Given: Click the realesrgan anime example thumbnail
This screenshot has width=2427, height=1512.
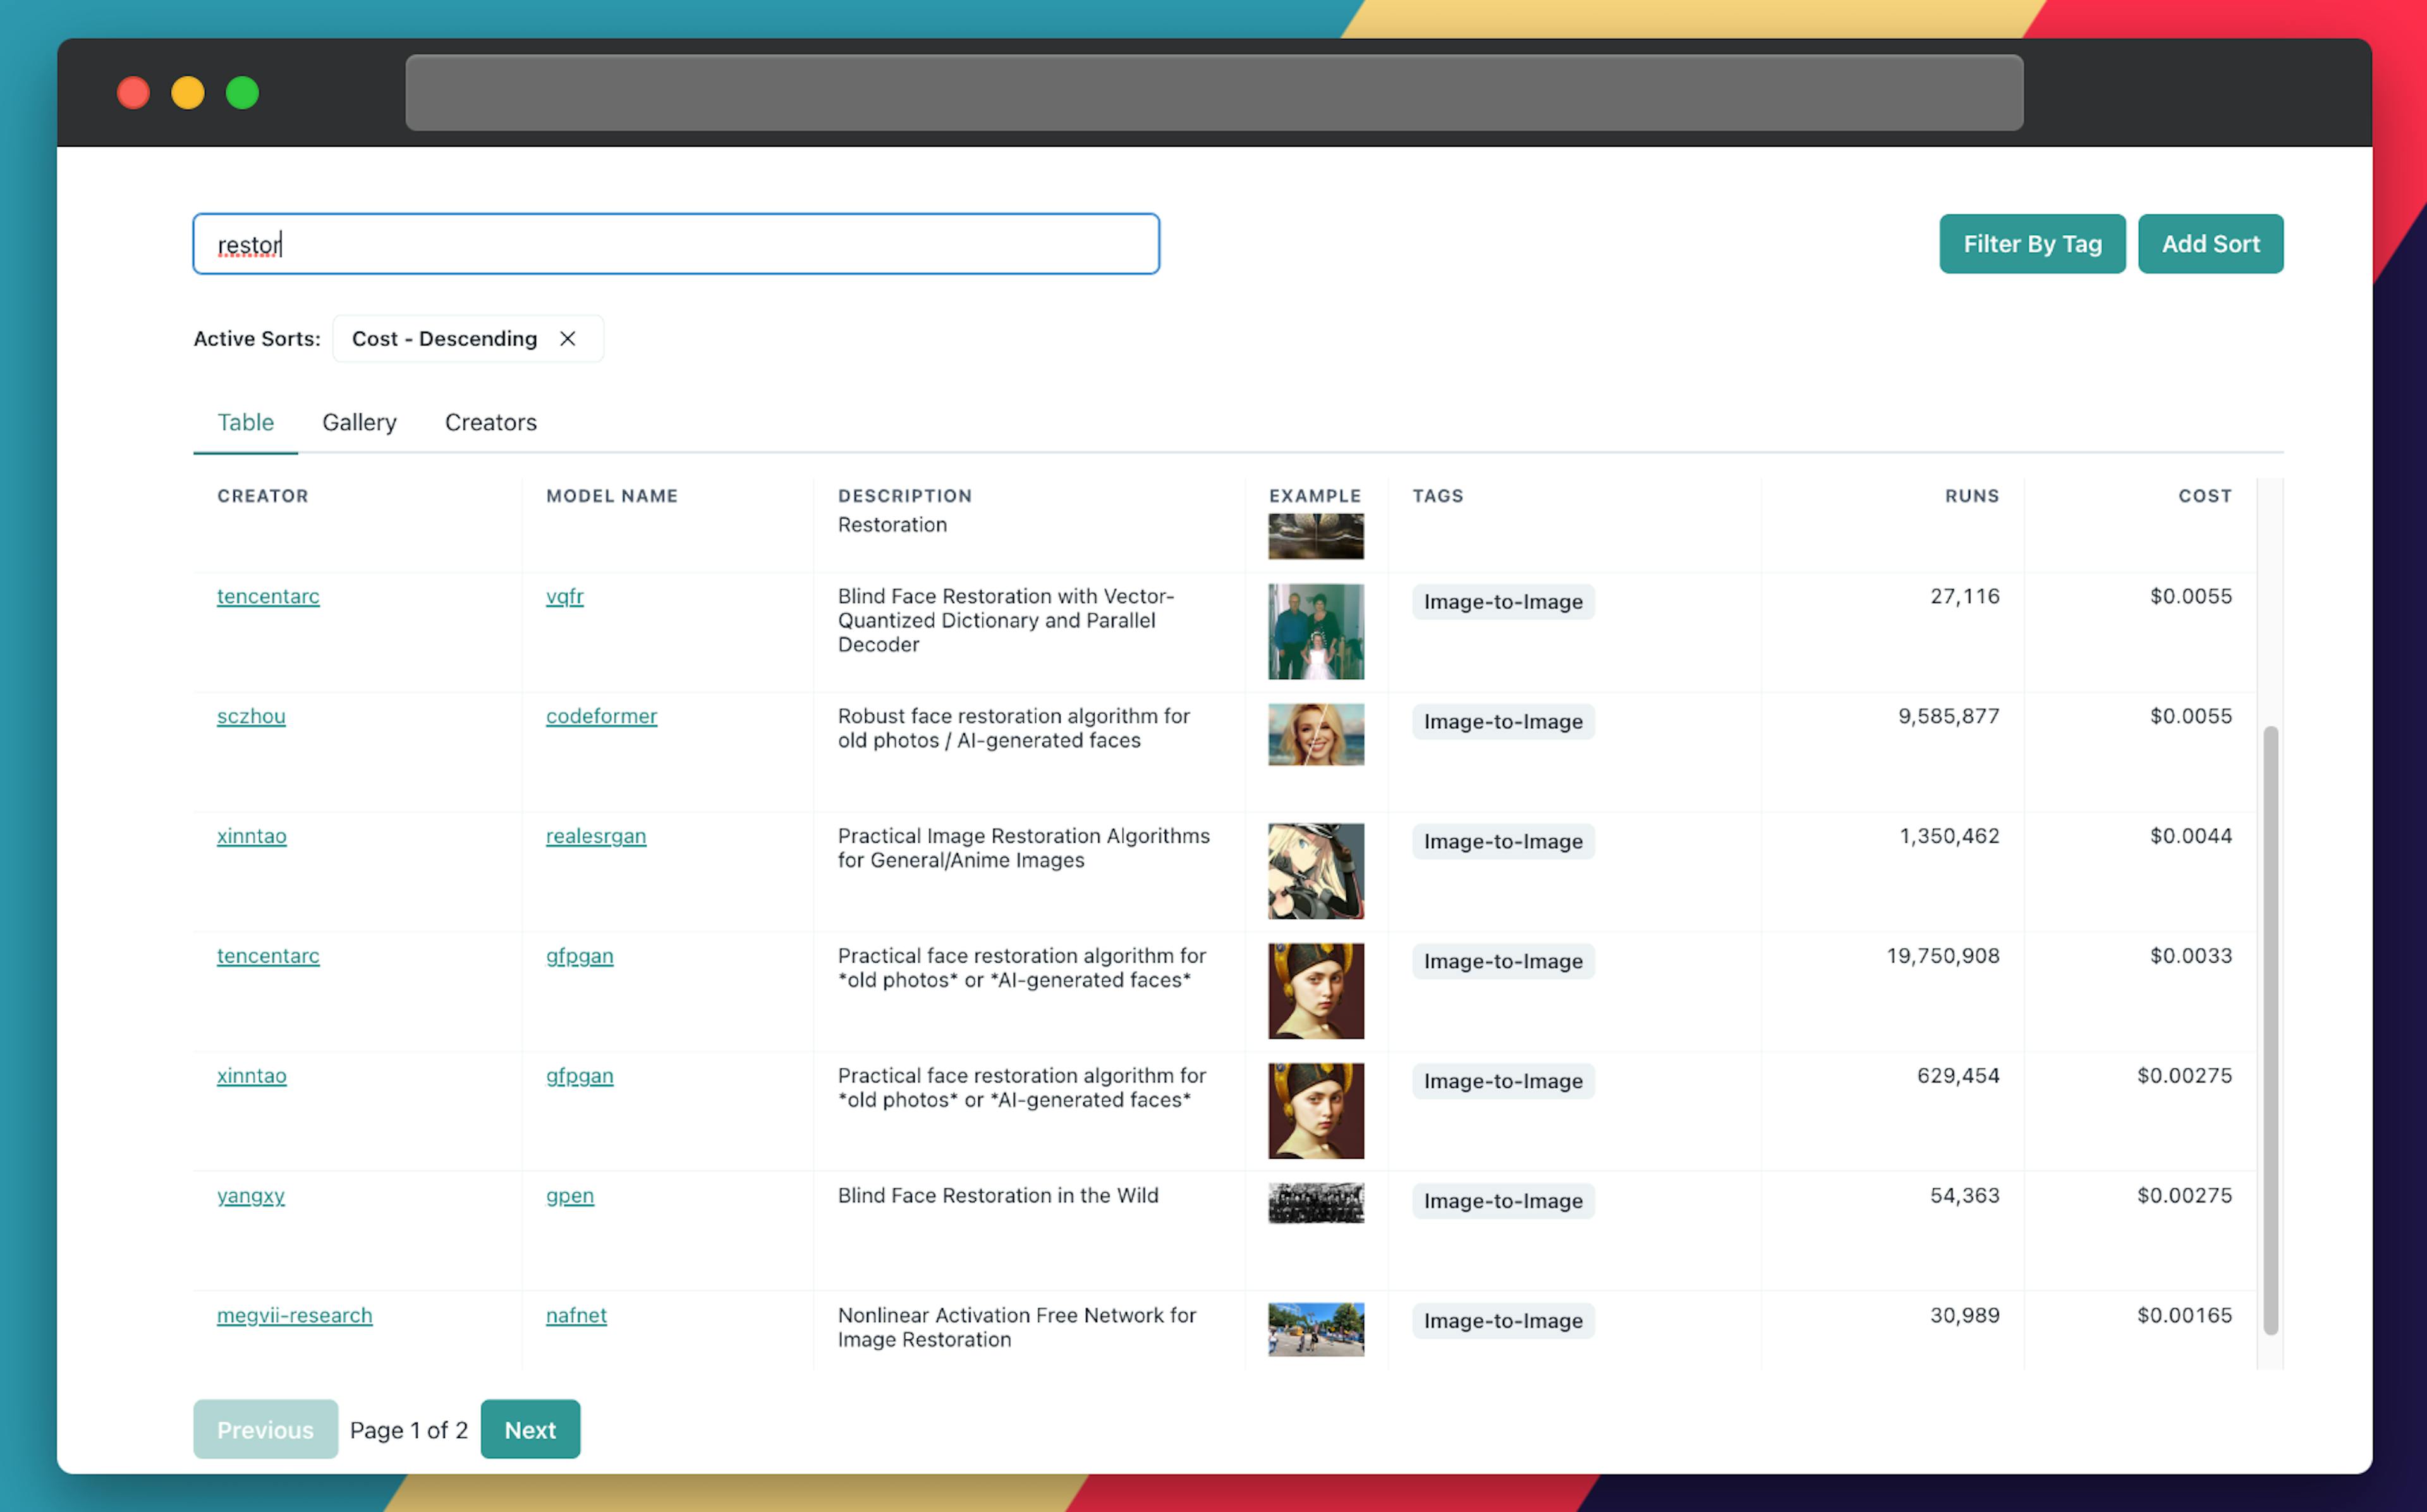Looking at the screenshot, I should coord(1315,871).
